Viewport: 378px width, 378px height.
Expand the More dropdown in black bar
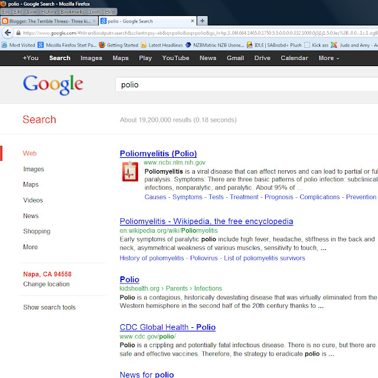pos(328,58)
